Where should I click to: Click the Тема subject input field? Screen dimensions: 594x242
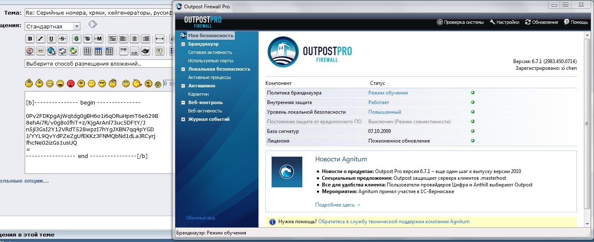pos(98,13)
